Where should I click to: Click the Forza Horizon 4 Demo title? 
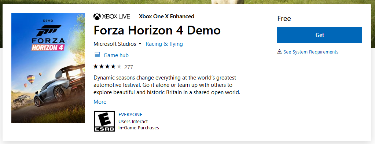[x=157, y=30]
